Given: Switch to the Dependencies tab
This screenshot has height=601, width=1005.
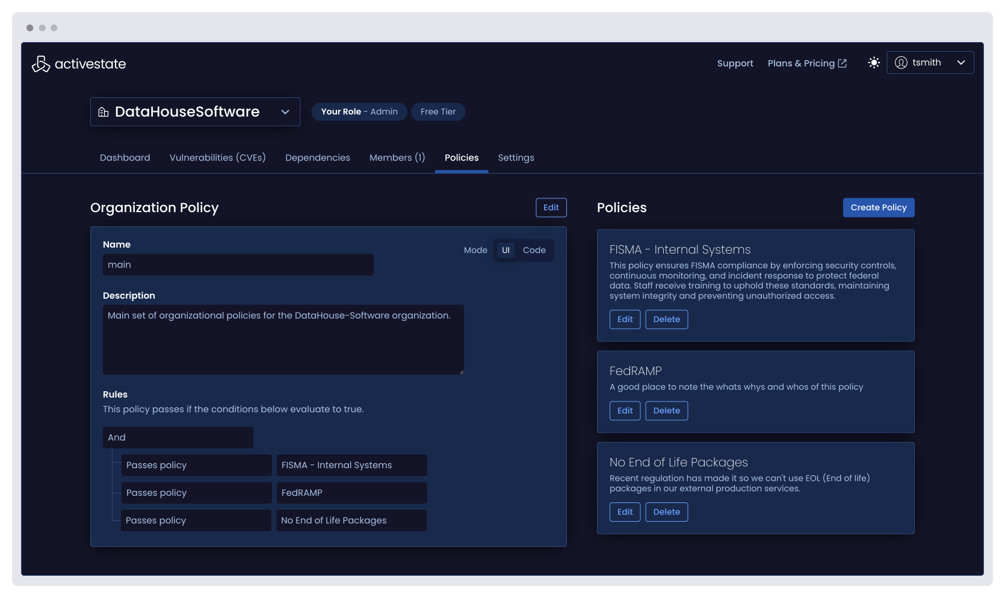Looking at the screenshot, I should (x=318, y=157).
